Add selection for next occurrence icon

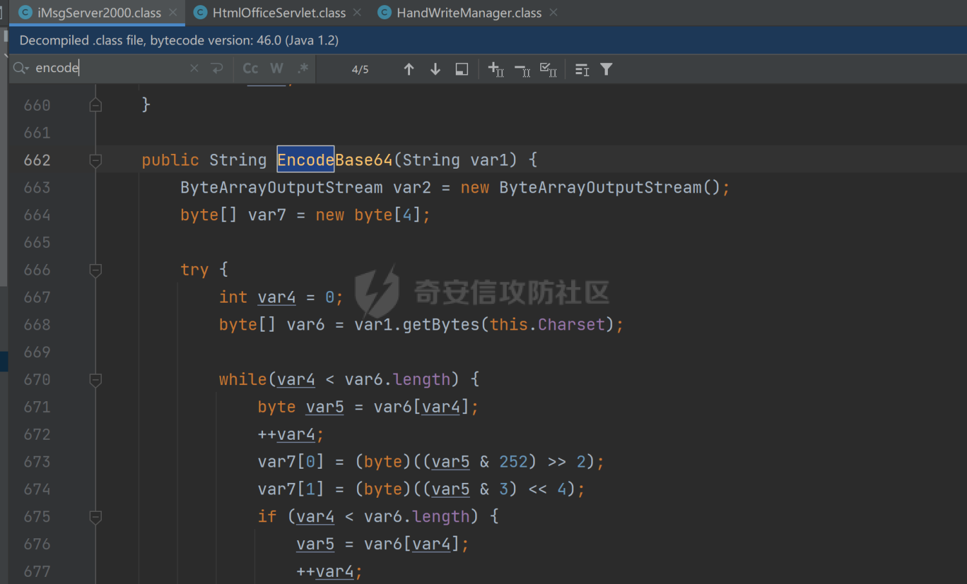click(x=496, y=69)
